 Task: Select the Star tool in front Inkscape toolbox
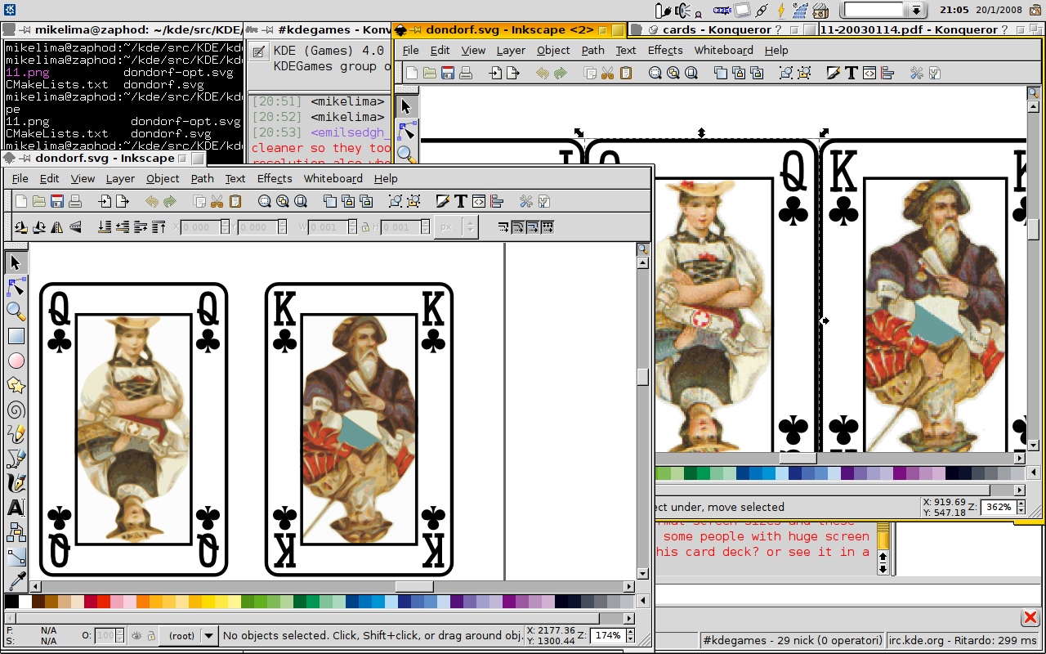point(16,385)
